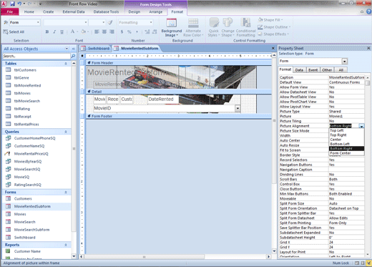
Task: Choose Top Left picture alignment option
Action: [337, 130]
